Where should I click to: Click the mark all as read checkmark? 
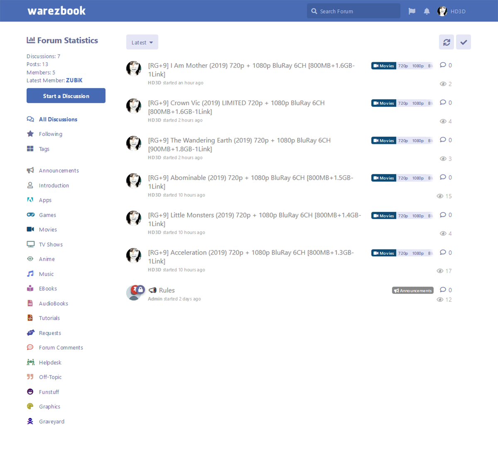464,42
